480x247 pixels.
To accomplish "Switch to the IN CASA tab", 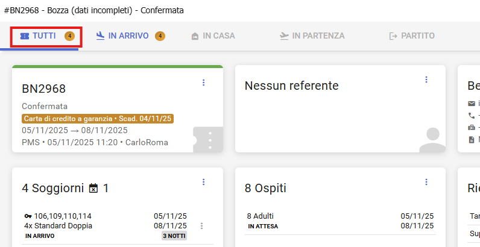I will tap(213, 36).
